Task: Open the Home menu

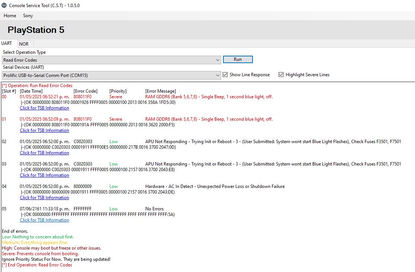Action: click(x=10, y=16)
